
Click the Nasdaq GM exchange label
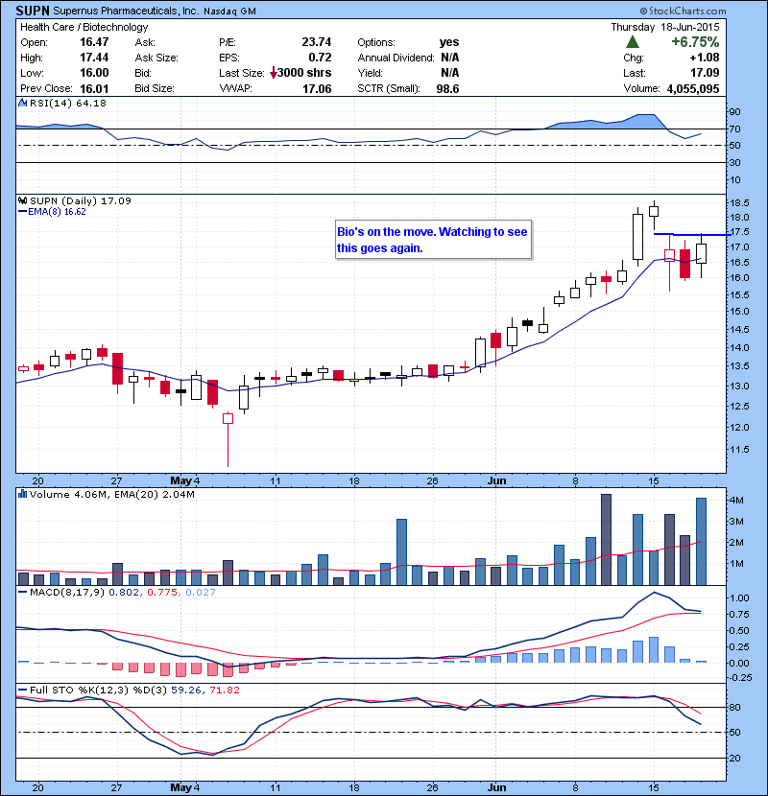(229, 12)
